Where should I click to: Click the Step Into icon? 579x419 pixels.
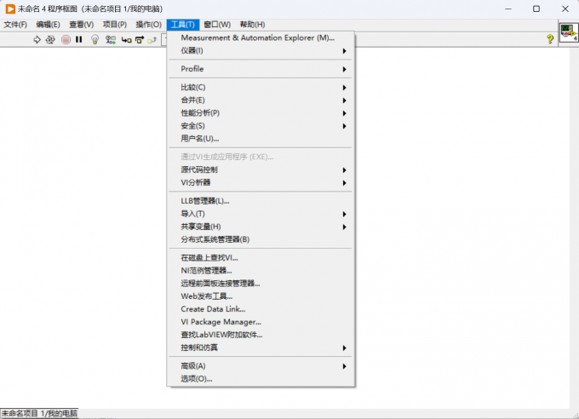click(x=126, y=39)
